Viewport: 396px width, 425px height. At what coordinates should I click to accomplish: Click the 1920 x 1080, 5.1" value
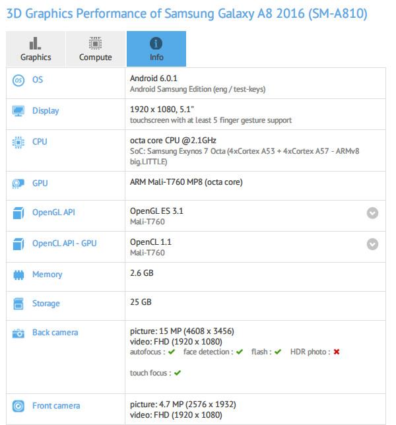pos(162,110)
